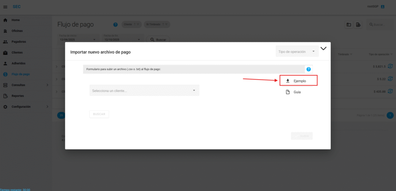Click the Clientes briefcase icon
The width and height of the screenshot is (396, 191).
click(x=5, y=53)
